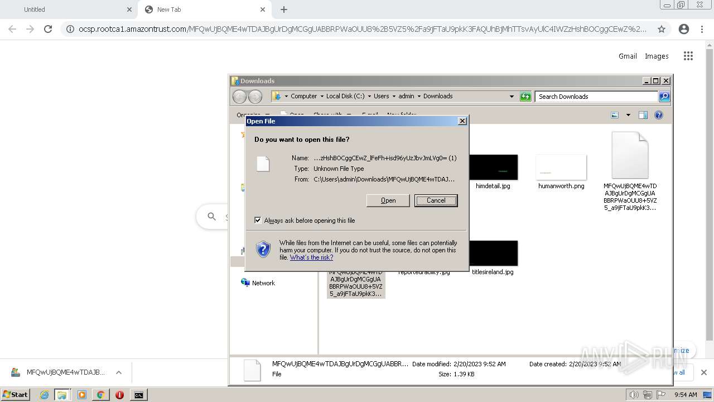Close the Untitled tab
The image size is (714, 402).
click(129, 9)
